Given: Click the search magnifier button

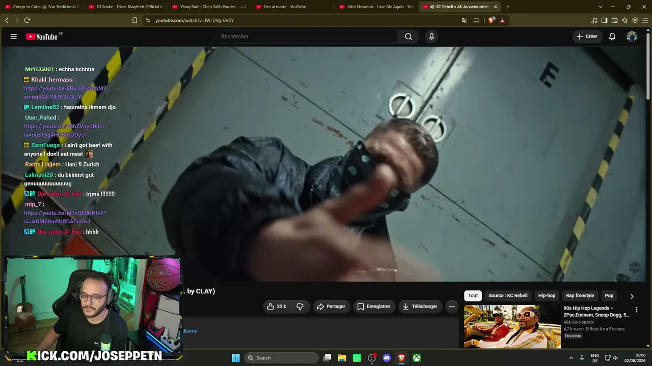Looking at the screenshot, I should (409, 37).
